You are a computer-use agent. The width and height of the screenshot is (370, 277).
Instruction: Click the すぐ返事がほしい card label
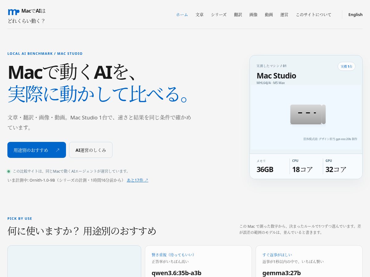tap(277, 255)
